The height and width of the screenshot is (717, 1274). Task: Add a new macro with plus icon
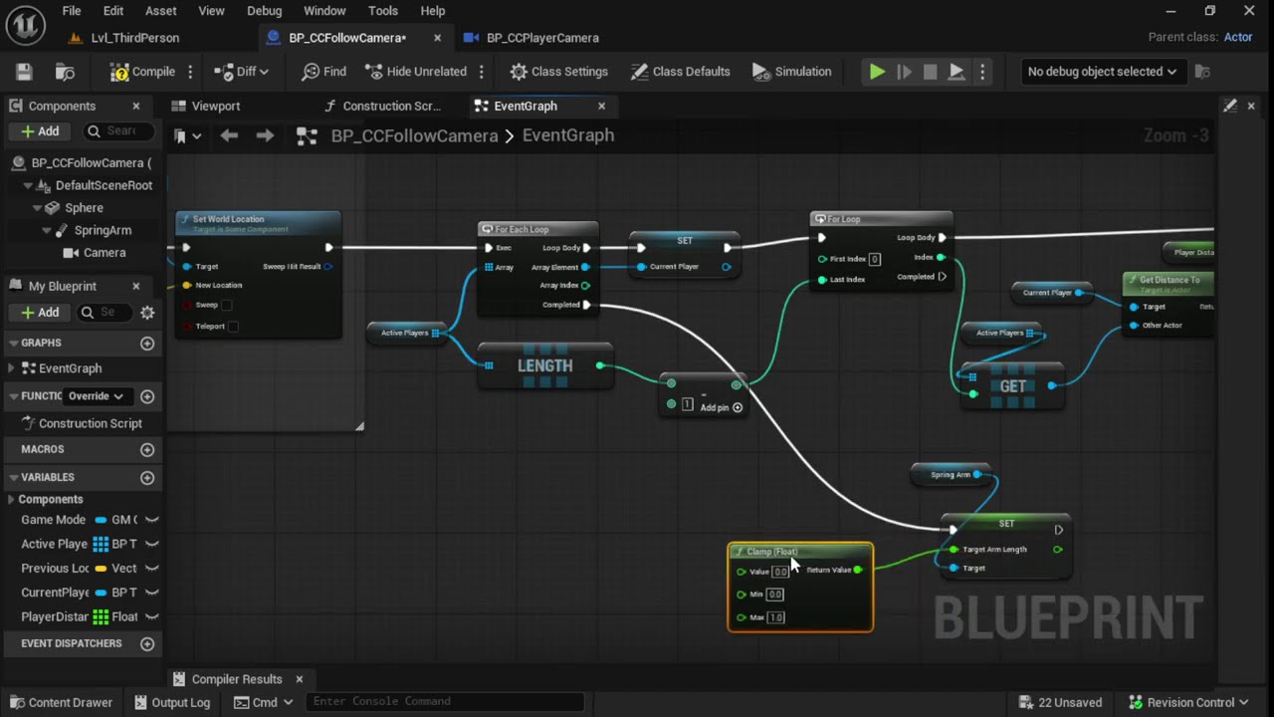point(147,450)
